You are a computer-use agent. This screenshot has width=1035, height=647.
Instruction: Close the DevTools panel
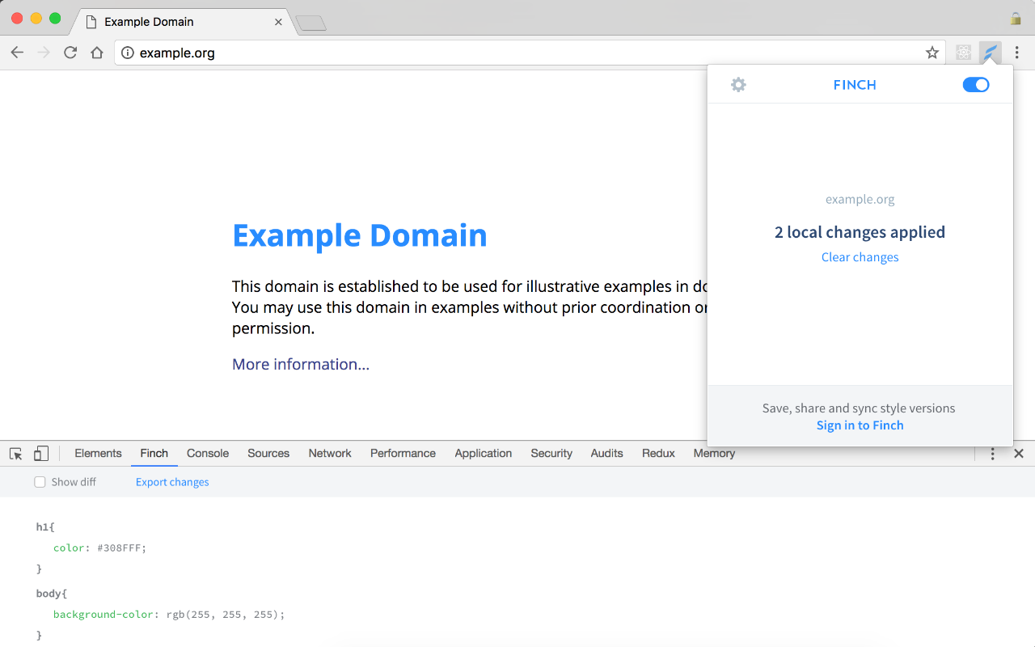click(1019, 454)
